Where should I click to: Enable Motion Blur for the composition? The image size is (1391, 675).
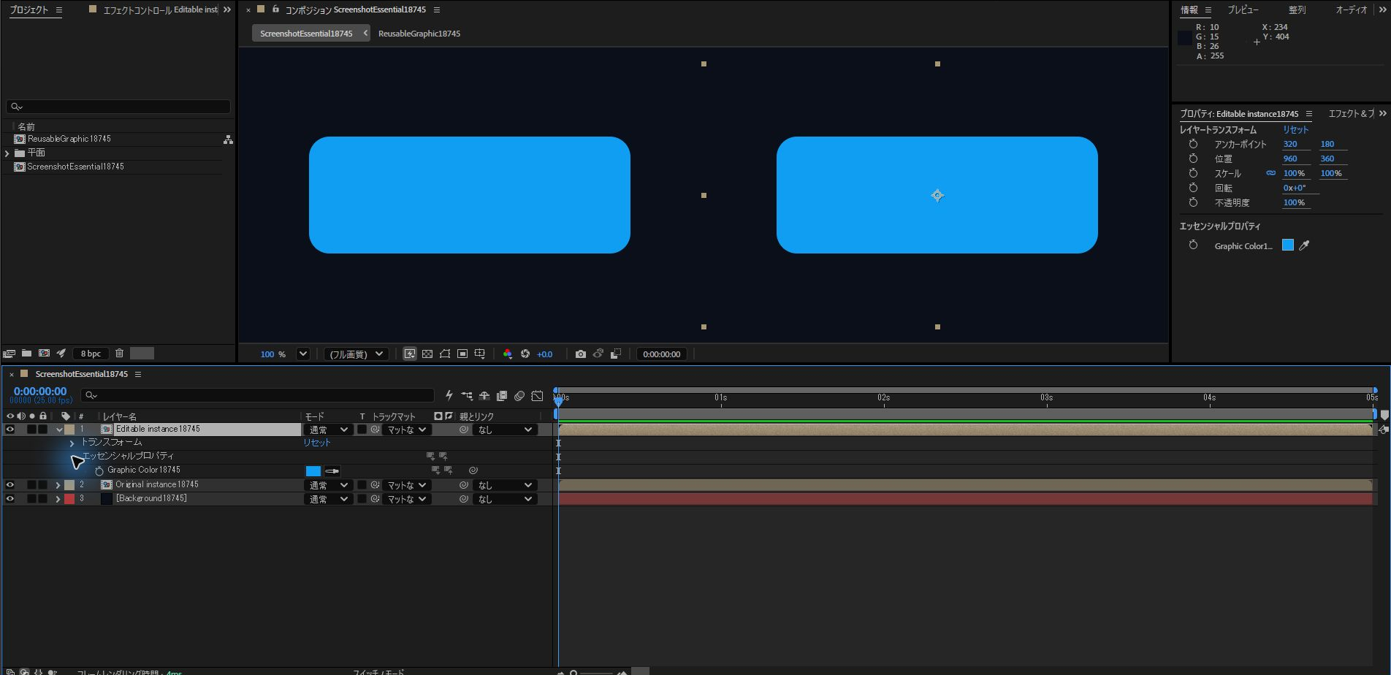[x=519, y=396]
